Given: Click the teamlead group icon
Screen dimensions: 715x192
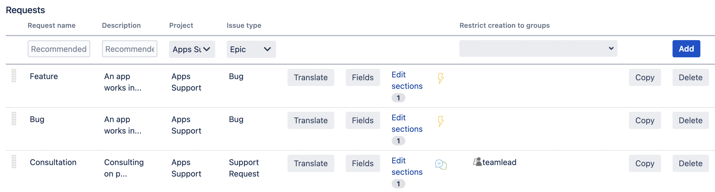Looking at the screenshot, I should point(477,162).
